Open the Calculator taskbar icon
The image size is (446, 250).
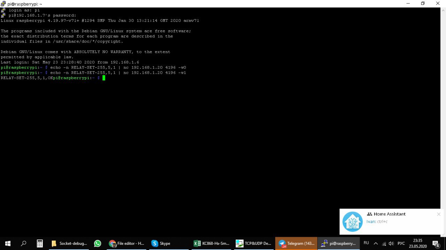pos(40,243)
